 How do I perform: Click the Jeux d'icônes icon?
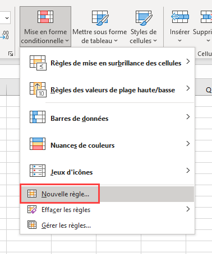click(38, 171)
